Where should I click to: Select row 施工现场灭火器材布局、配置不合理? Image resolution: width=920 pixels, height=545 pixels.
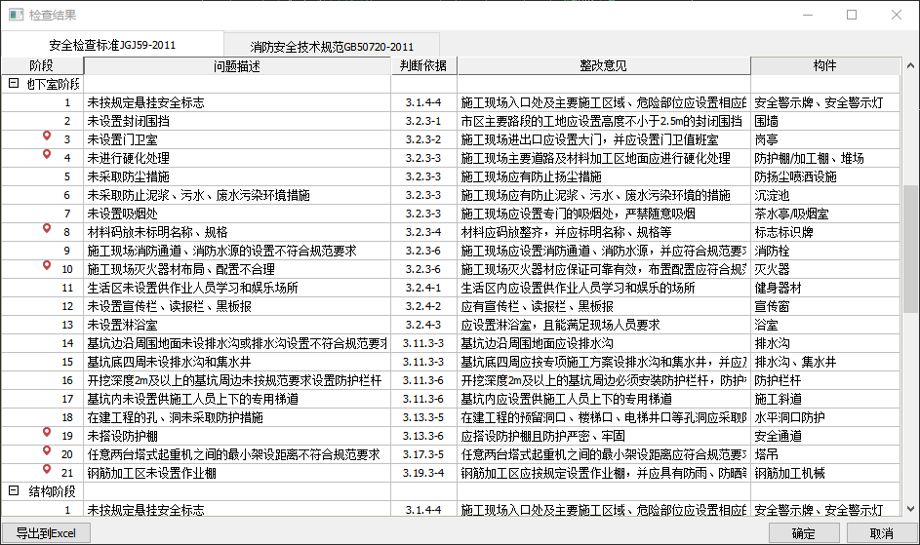point(450,269)
